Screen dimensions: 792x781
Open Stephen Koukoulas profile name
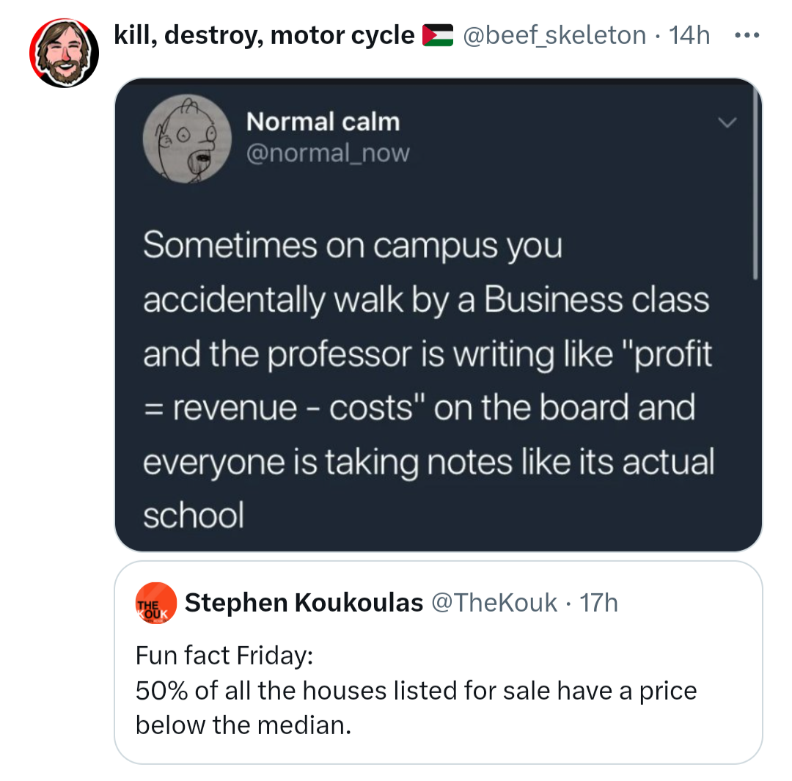coord(304,602)
